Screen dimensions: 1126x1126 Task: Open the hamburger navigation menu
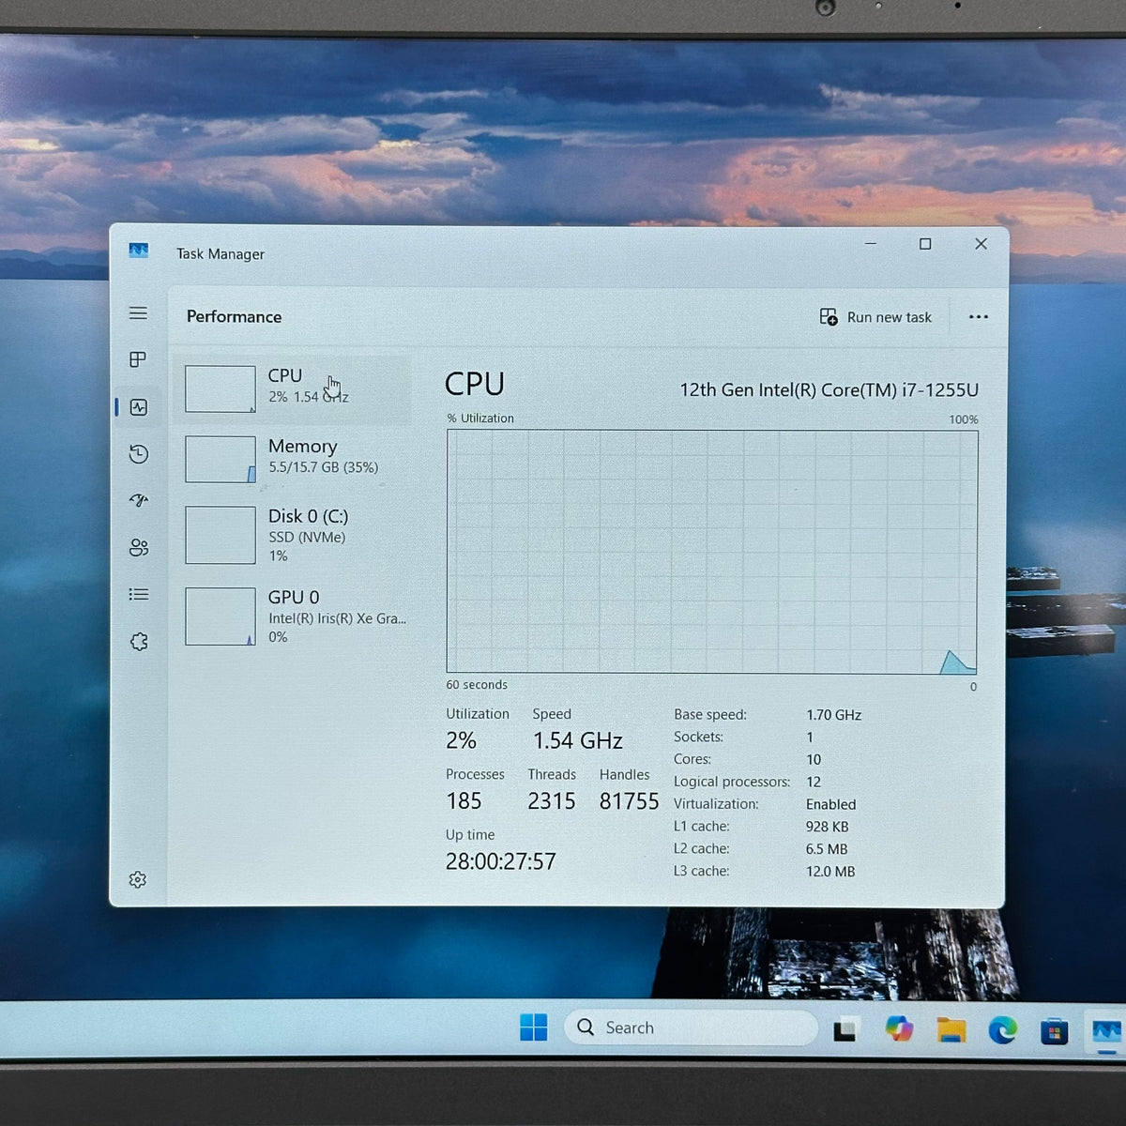tap(138, 313)
